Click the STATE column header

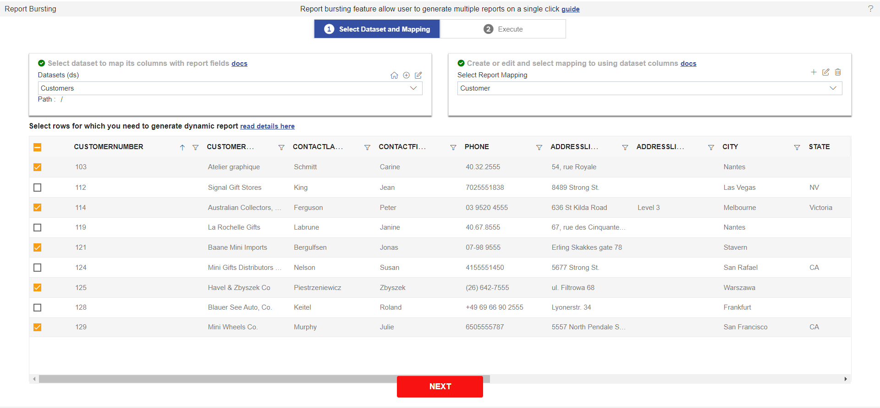pyautogui.click(x=819, y=147)
